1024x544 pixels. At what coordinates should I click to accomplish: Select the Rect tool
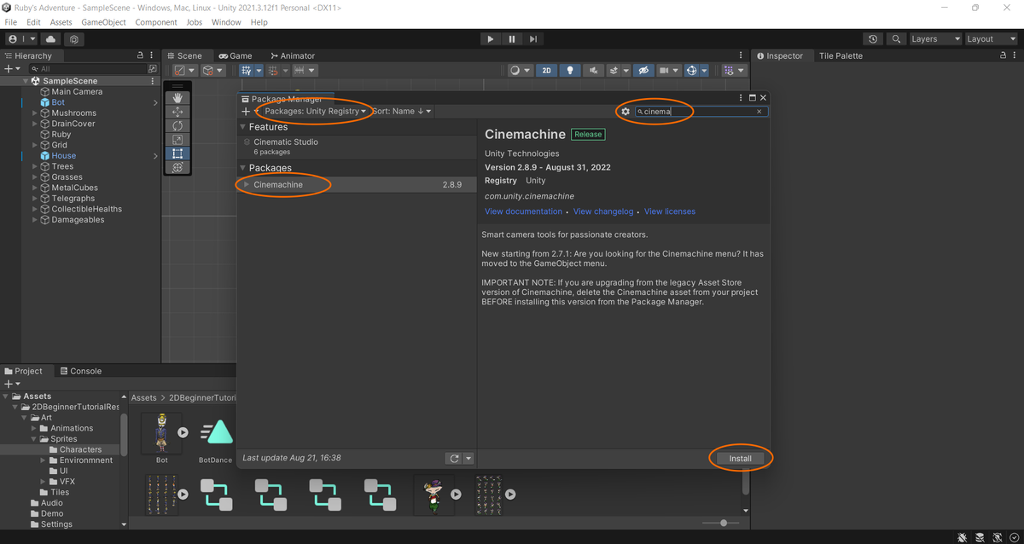pos(177,153)
